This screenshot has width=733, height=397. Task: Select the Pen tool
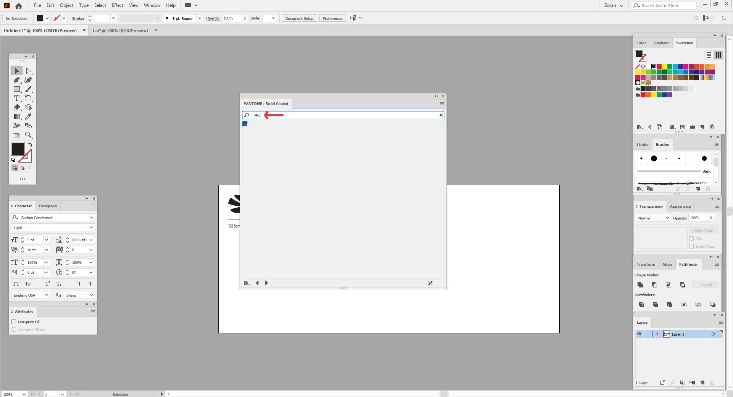coord(16,80)
